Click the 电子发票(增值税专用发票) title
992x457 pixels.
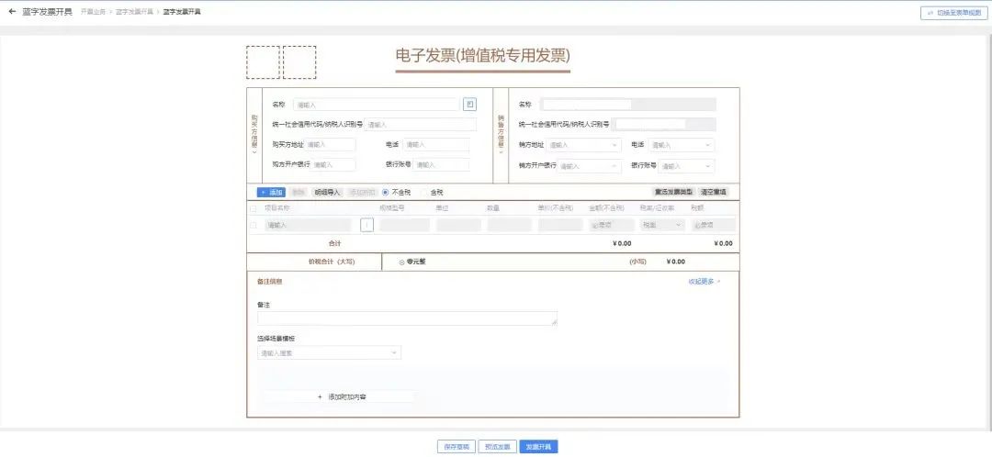coord(483,56)
